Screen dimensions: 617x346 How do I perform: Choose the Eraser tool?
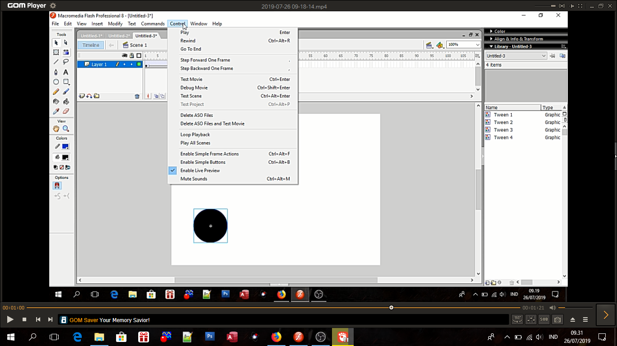66,111
